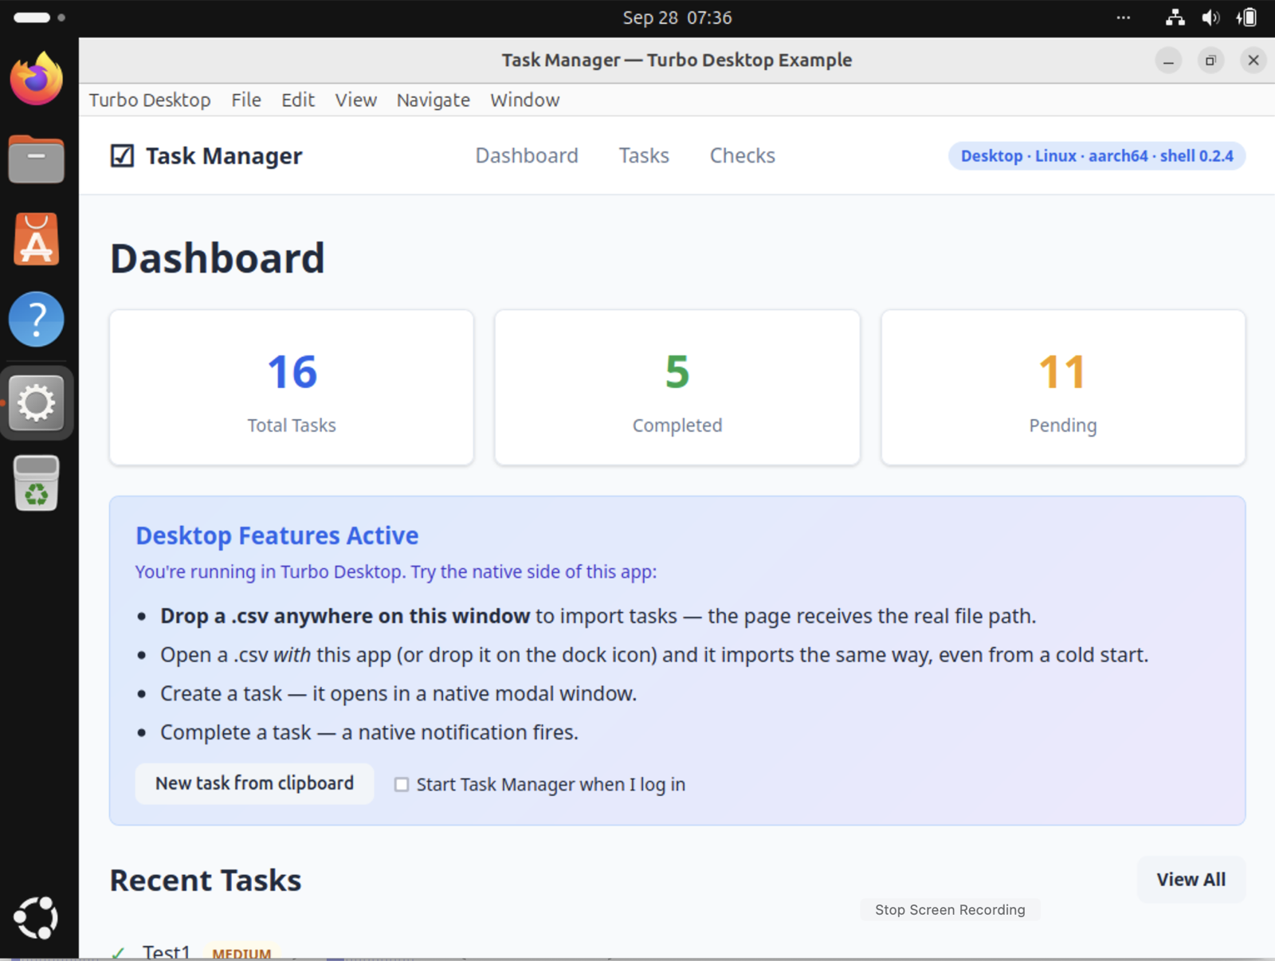Click the Task Manager checkbox logo

click(122, 155)
